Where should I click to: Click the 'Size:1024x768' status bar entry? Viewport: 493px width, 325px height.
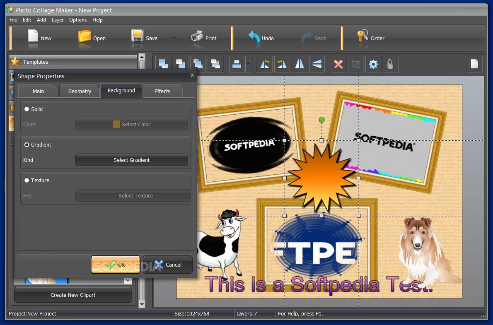click(x=192, y=314)
